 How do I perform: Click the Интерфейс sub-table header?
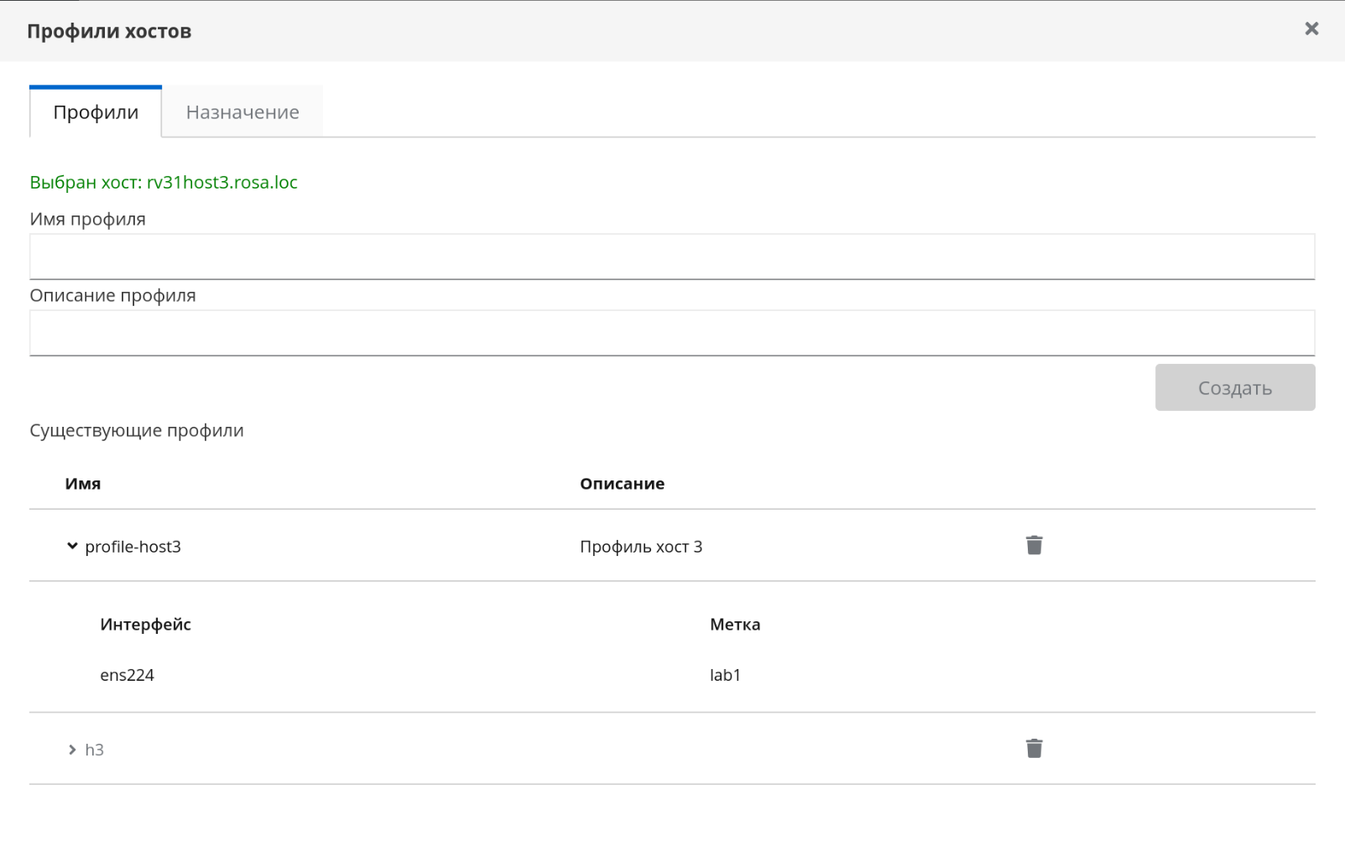pos(145,625)
